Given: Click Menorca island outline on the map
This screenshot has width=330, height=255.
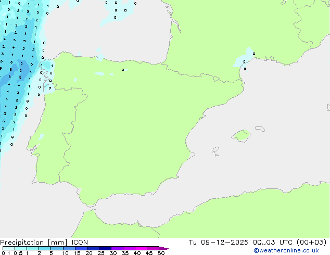Looking at the screenshot, I should click(260, 129).
